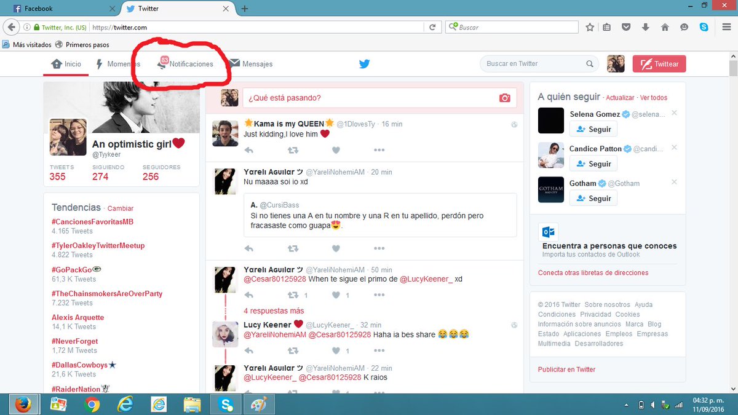The image size is (738, 415).
Task: Open more options on Lucy Keener's tweet
Action: pos(379,351)
